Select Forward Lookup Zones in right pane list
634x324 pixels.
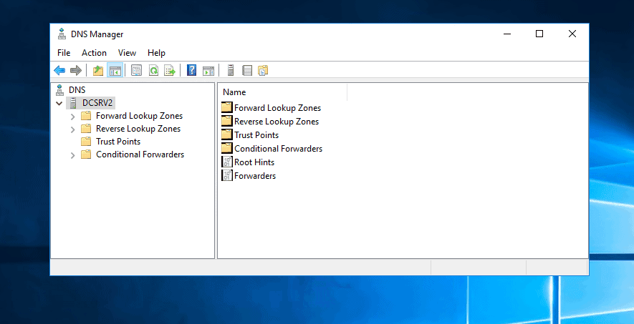[x=277, y=108]
